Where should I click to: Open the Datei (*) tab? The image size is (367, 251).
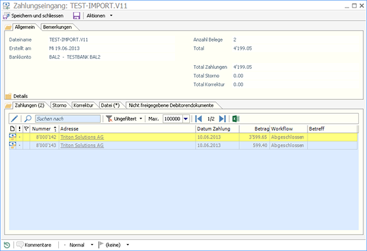coord(110,106)
